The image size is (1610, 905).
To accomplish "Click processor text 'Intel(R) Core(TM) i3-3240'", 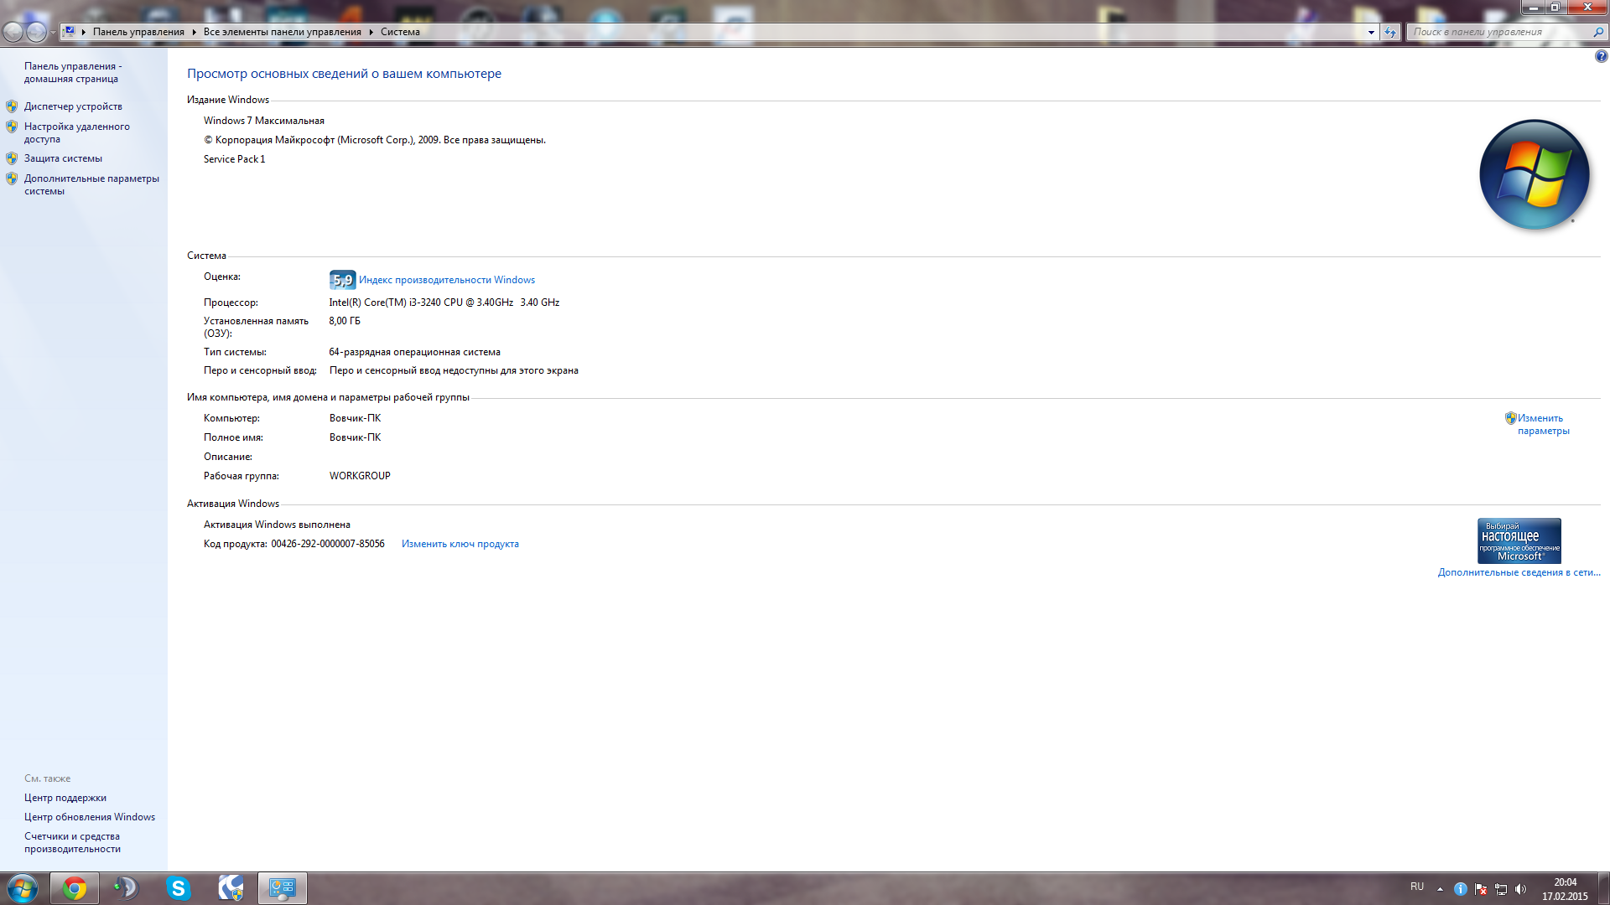I will [385, 303].
